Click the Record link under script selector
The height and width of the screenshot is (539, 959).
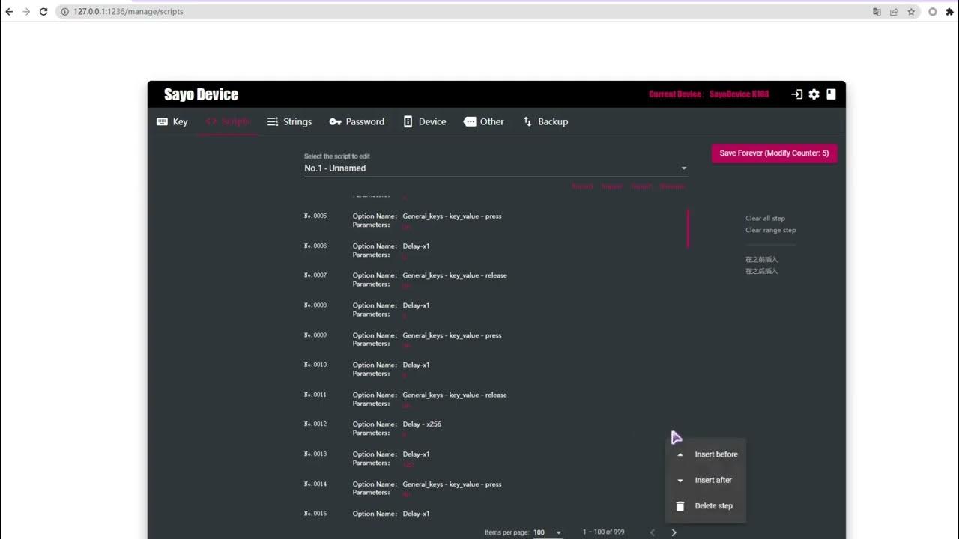pyautogui.click(x=582, y=186)
